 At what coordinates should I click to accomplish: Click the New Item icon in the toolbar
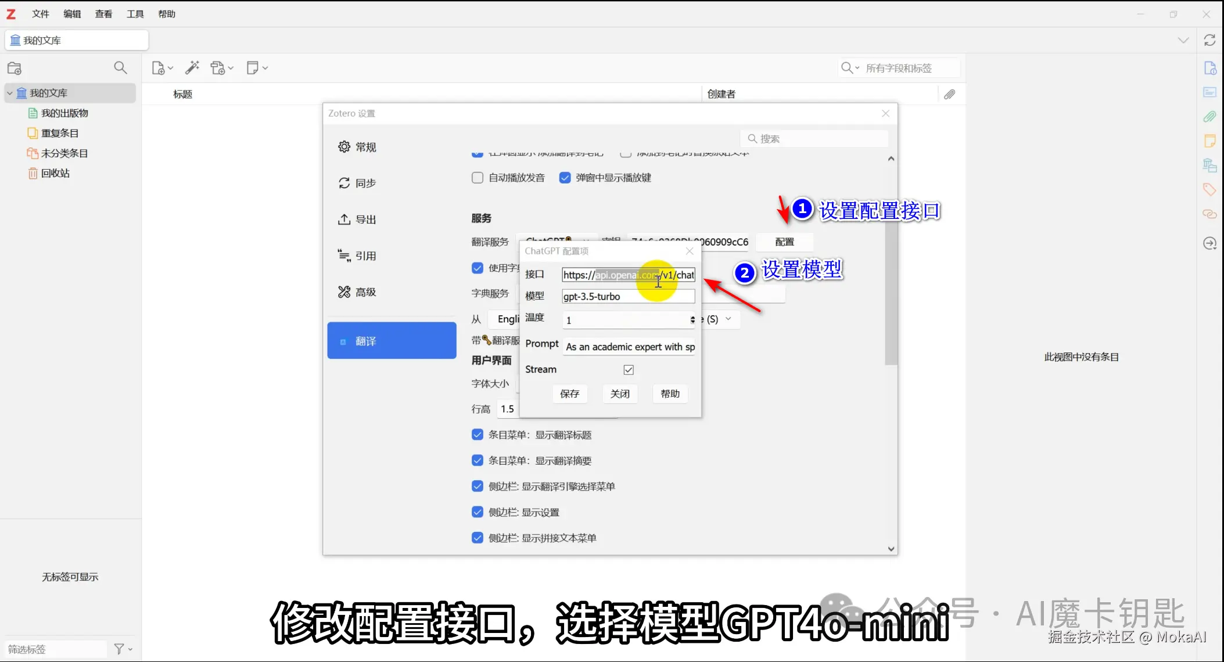click(158, 67)
